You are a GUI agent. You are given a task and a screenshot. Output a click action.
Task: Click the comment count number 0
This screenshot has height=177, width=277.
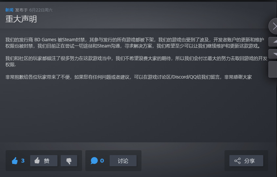pyautogui.click(x=102, y=161)
